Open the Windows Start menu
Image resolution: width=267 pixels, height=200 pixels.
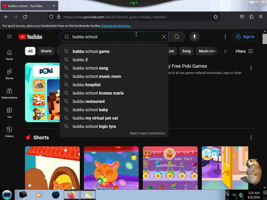[7, 195]
